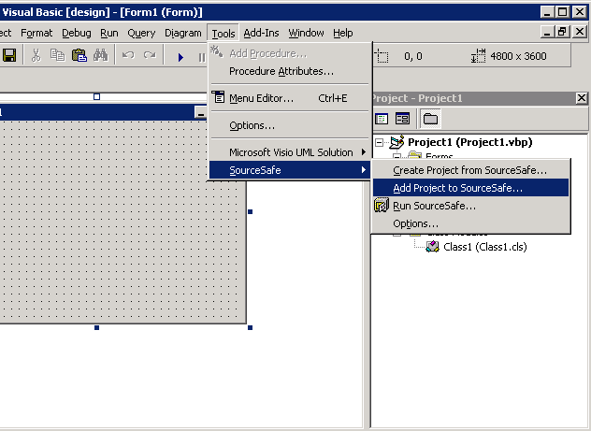Choose Run SourceSafe menu entry
This screenshot has height=431, width=591.
click(x=434, y=206)
